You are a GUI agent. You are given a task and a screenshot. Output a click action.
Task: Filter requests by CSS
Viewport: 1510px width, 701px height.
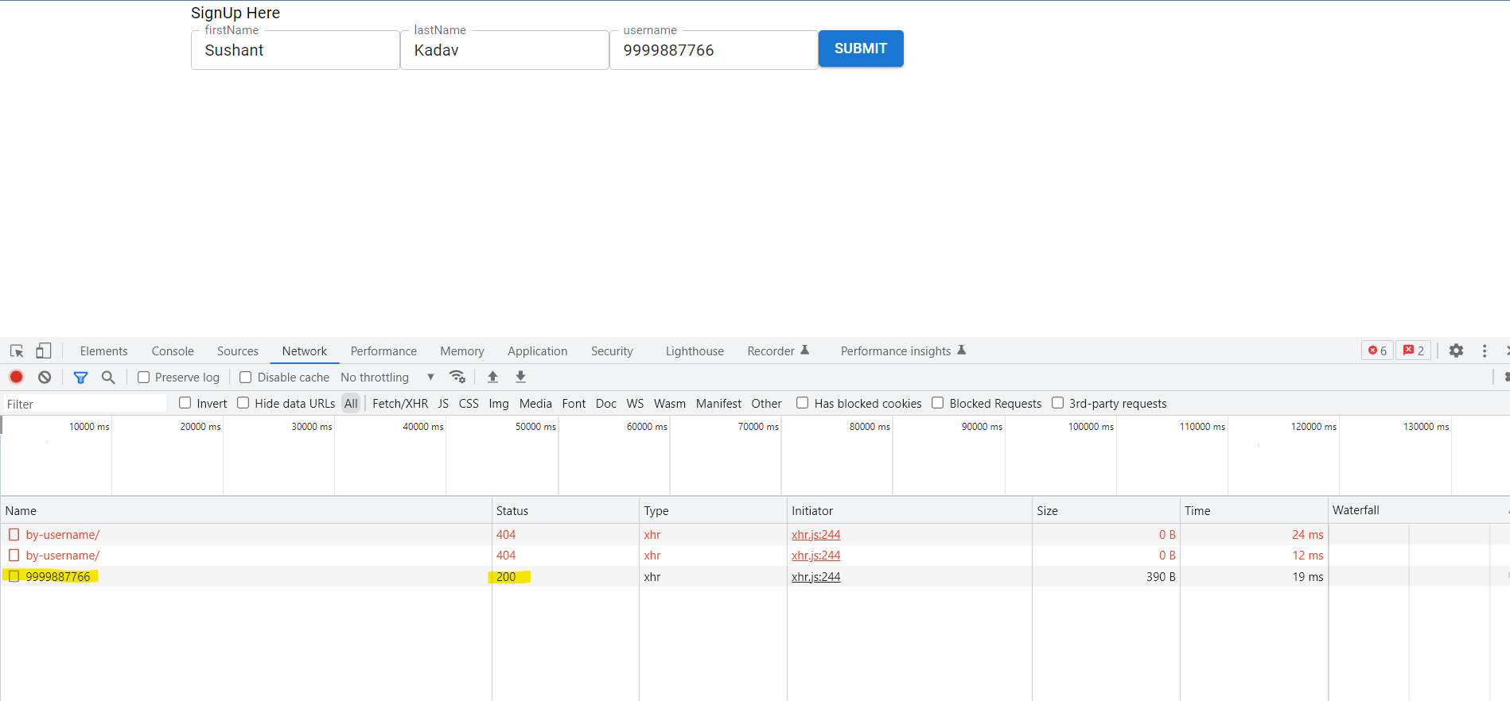click(469, 403)
